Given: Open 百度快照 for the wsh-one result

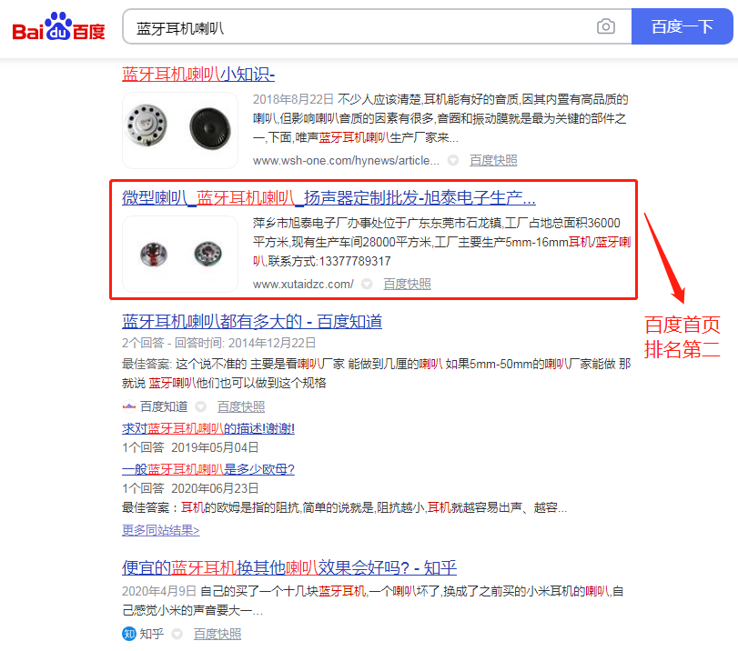Looking at the screenshot, I should click(493, 160).
